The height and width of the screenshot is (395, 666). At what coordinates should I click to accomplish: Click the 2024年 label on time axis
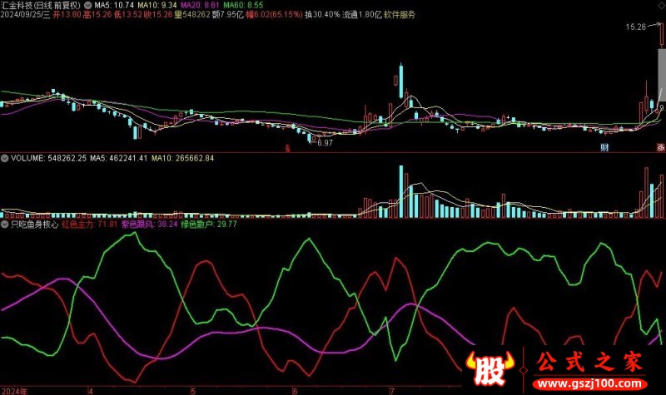14,391
